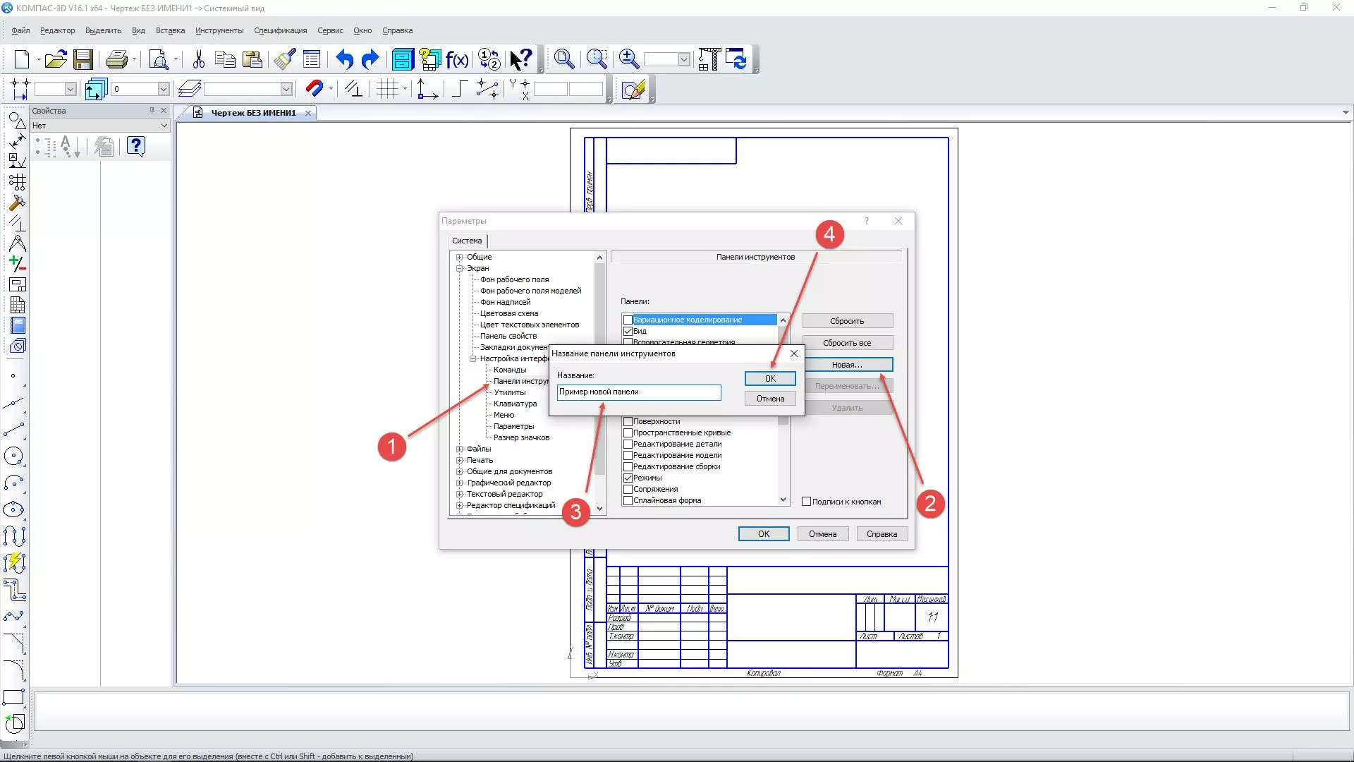The width and height of the screenshot is (1354, 762).
Task: Select Команды in settings tree
Action: (510, 370)
